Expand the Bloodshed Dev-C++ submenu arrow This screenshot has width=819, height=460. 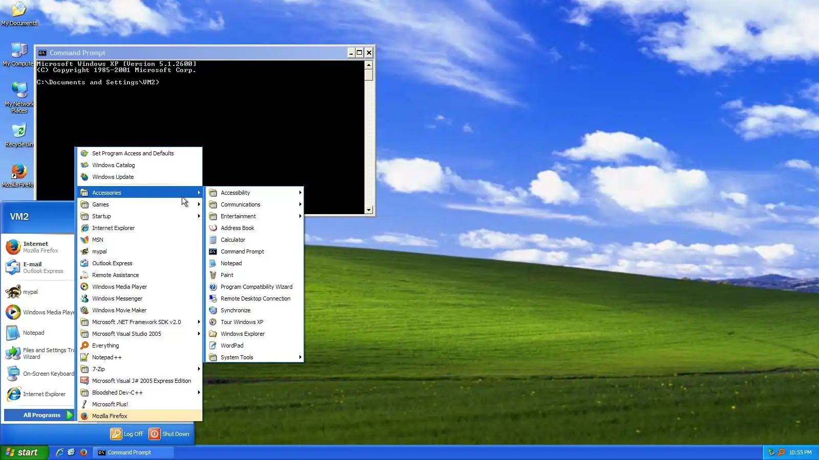[x=199, y=393]
